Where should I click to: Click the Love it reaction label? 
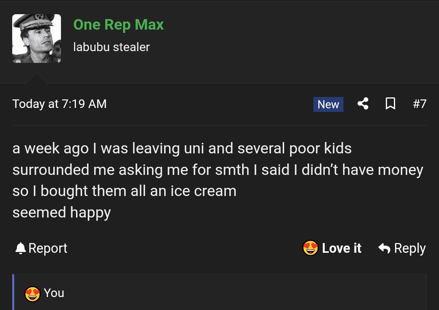coord(341,248)
